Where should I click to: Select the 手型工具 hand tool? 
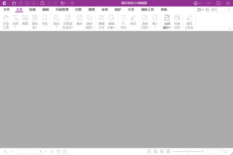pos(6,22)
